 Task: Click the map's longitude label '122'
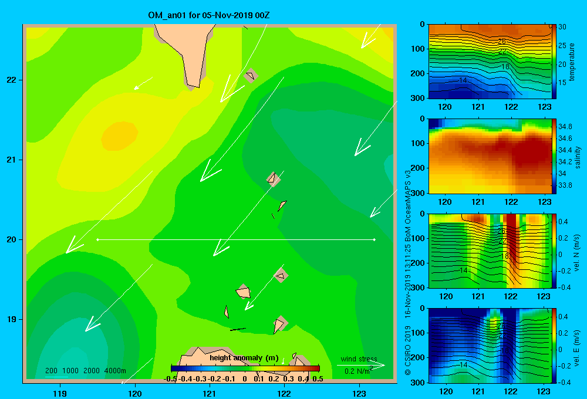point(284,393)
